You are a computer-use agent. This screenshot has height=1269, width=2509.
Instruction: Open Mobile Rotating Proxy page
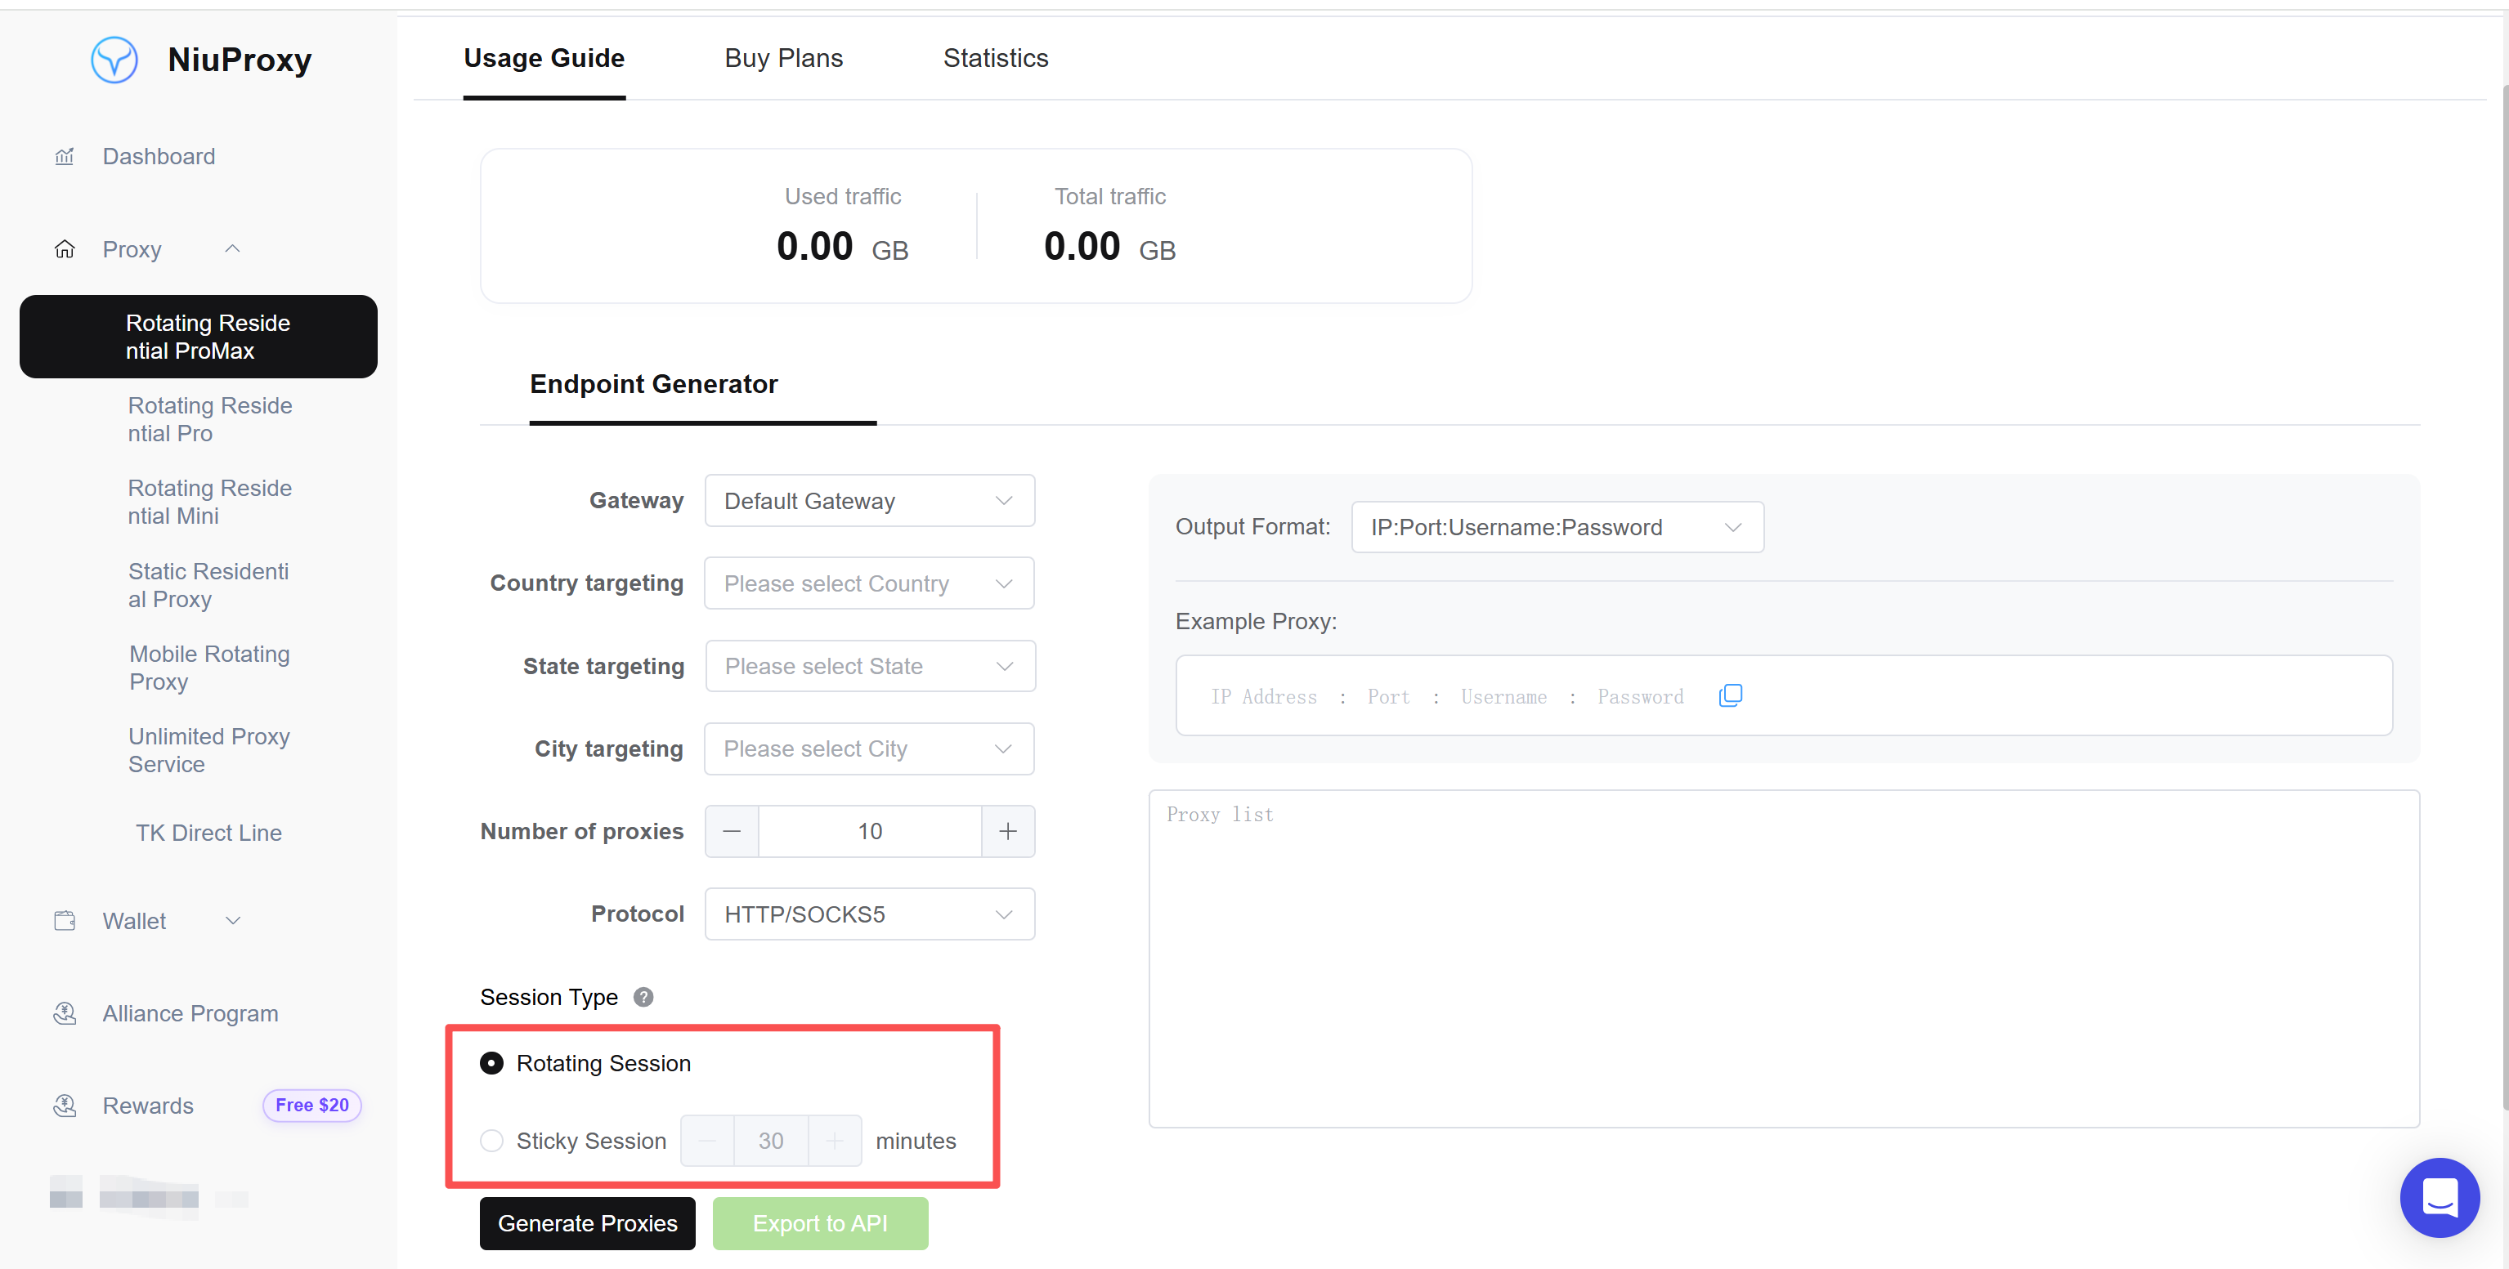209,668
